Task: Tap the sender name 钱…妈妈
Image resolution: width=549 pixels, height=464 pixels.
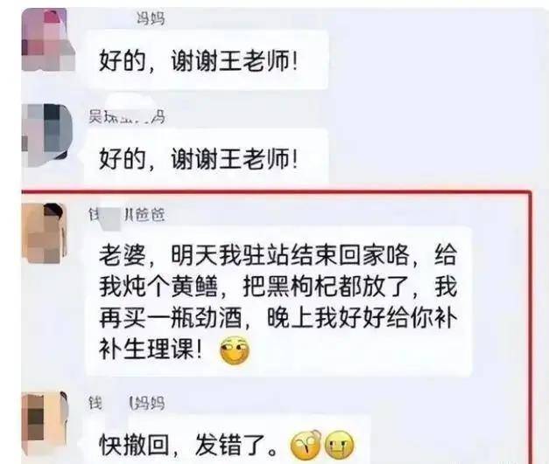Action: coord(126,403)
